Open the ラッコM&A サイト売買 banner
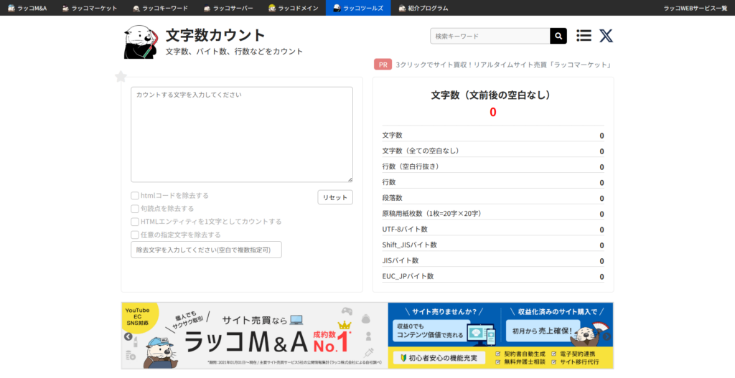 [255, 336]
